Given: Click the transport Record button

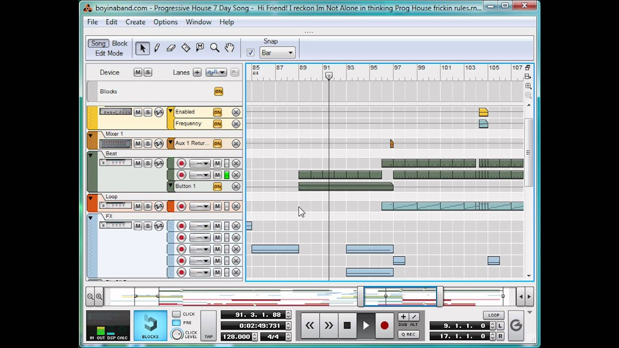Looking at the screenshot, I should pos(384,325).
